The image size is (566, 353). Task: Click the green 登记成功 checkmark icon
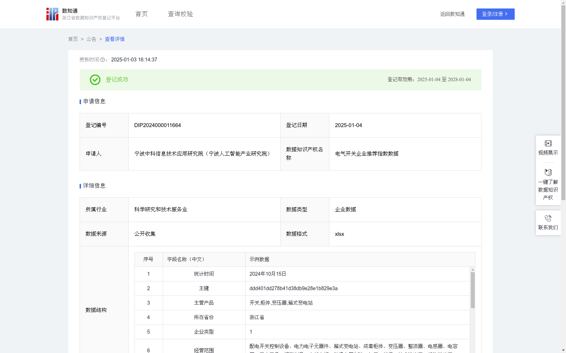click(x=95, y=80)
